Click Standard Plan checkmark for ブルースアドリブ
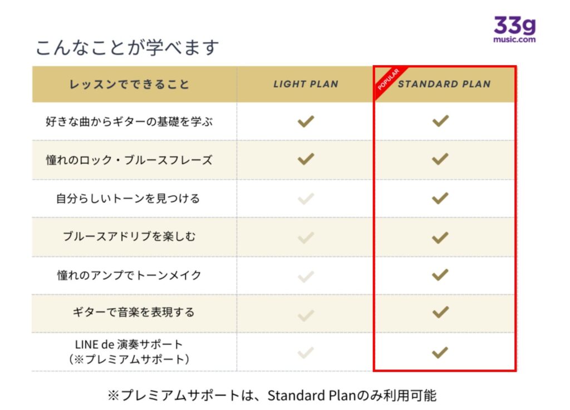The width and height of the screenshot is (570, 410). coord(440,238)
